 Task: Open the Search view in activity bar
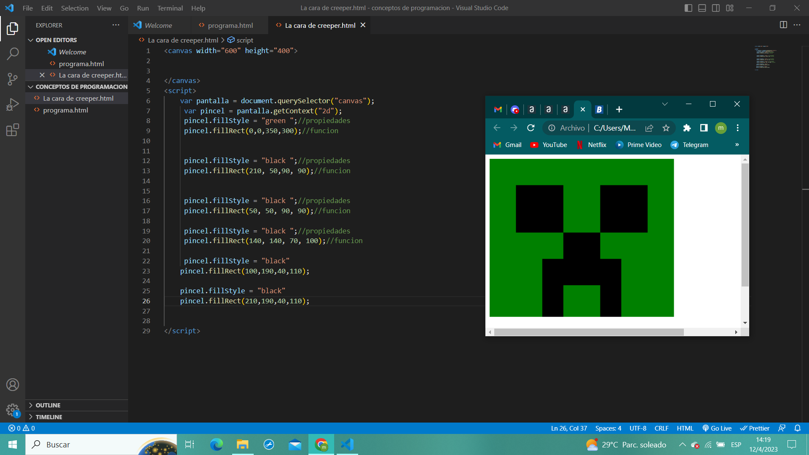[13, 54]
